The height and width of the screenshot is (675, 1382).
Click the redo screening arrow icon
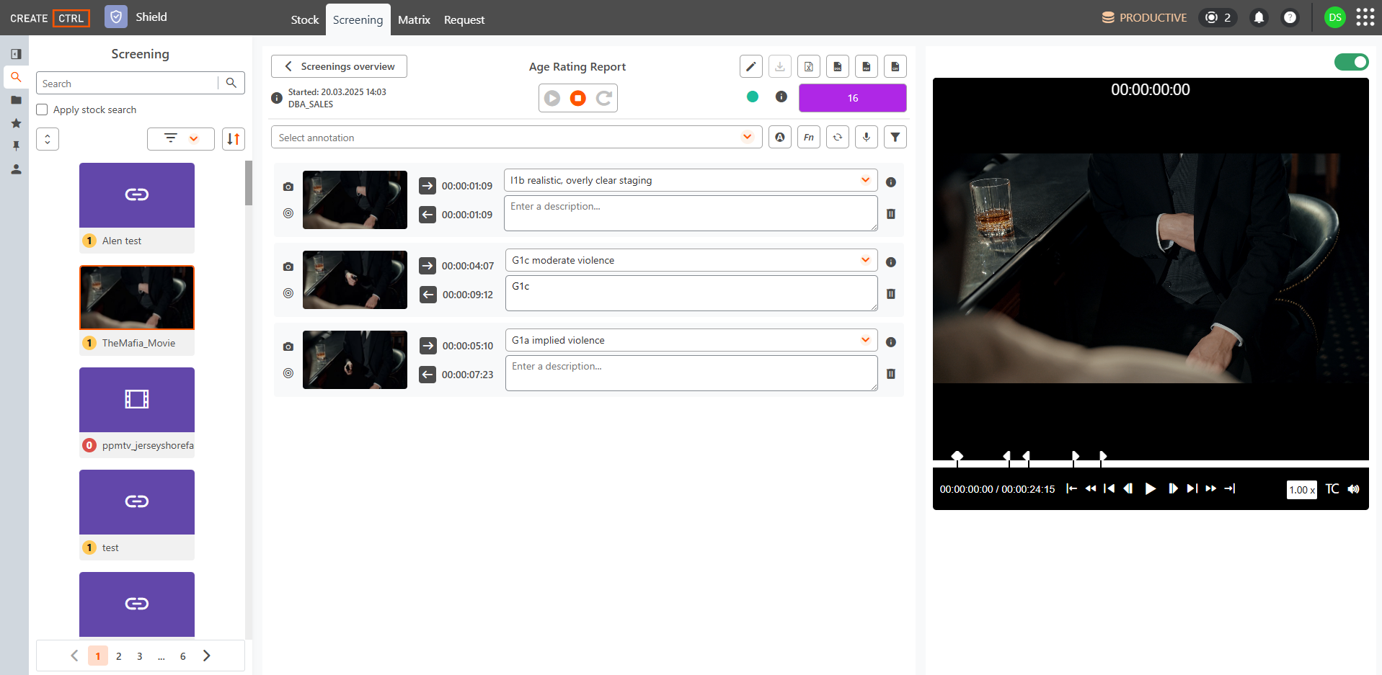tap(604, 98)
